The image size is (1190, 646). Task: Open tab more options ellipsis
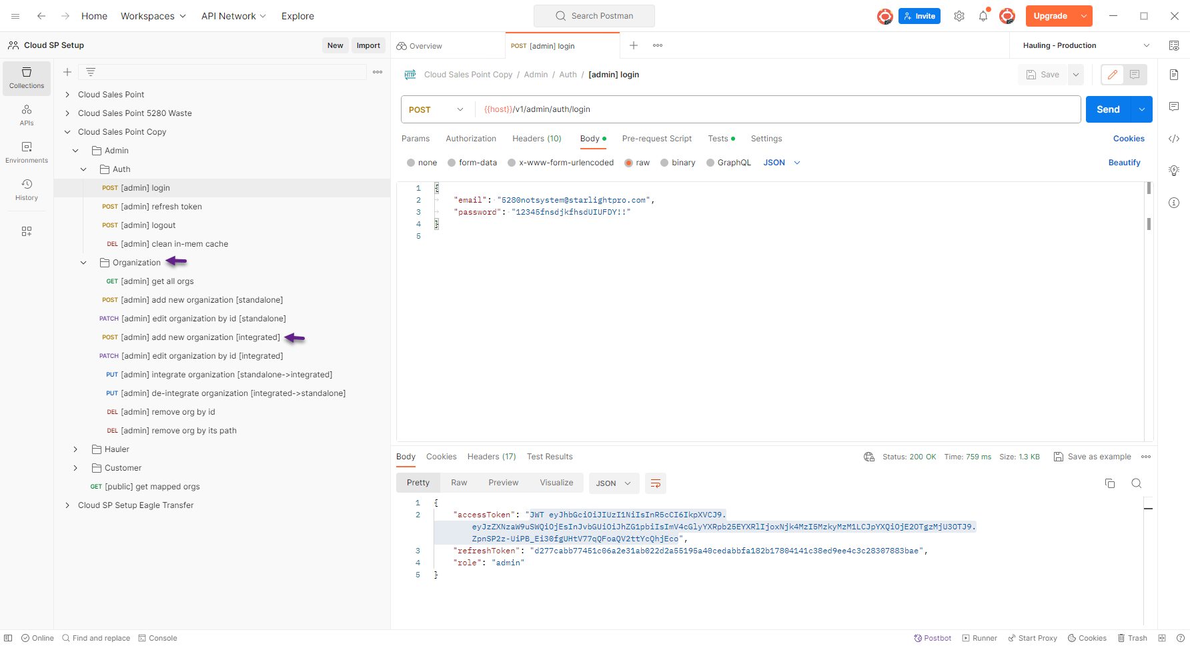(658, 45)
